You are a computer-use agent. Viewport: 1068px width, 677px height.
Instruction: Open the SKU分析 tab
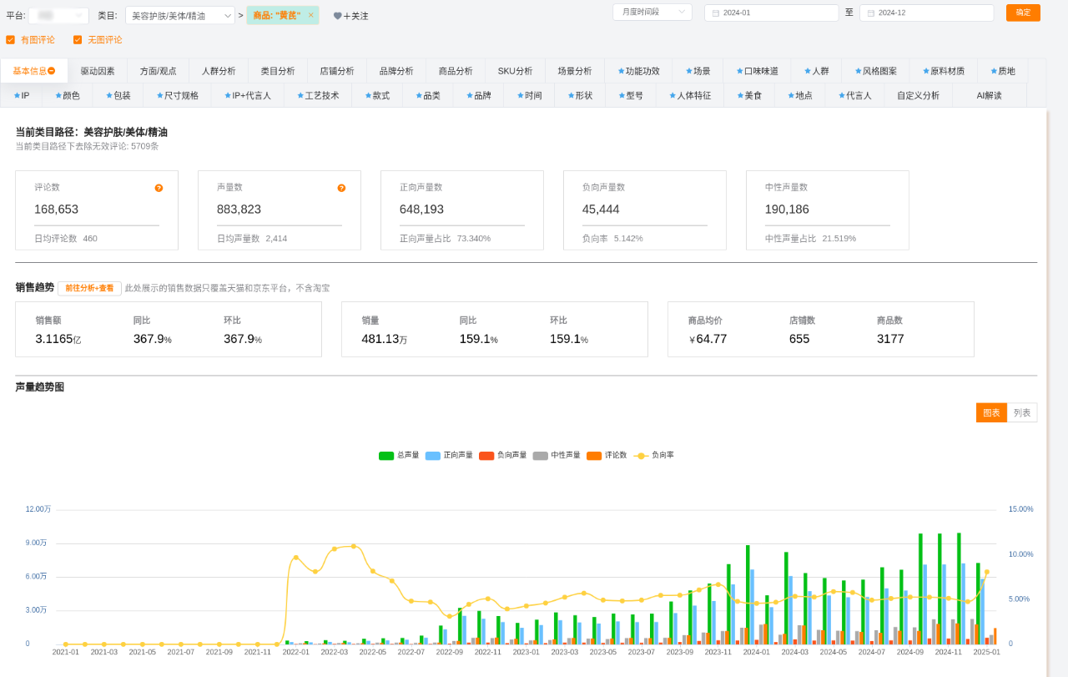tap(516, 71)
